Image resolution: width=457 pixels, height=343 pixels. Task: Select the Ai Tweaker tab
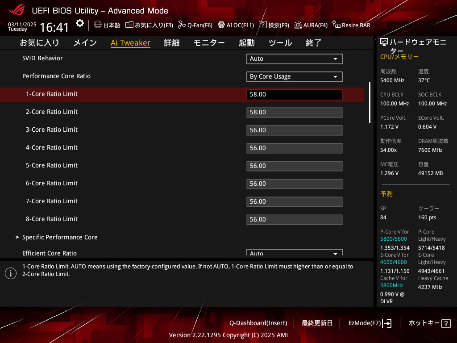pos(130,43)
